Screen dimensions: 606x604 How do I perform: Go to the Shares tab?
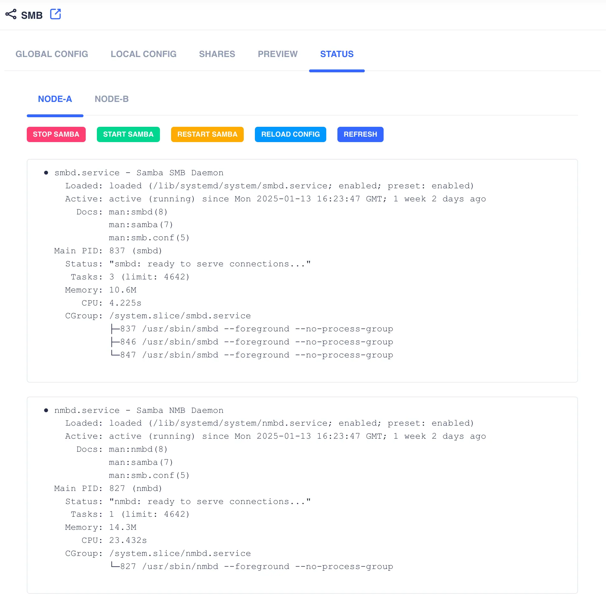[x=217, y=54]
